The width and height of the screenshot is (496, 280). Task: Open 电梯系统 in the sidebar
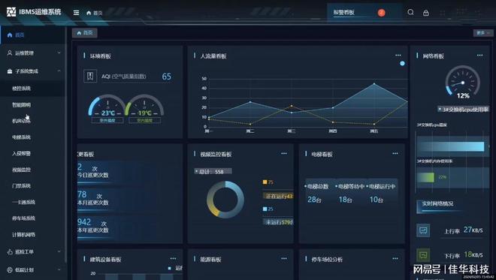pos(22,137)
